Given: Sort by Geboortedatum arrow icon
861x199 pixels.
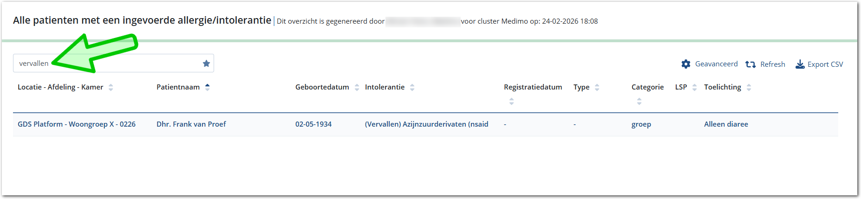Looking at the screenshot, I should [357, 87].
